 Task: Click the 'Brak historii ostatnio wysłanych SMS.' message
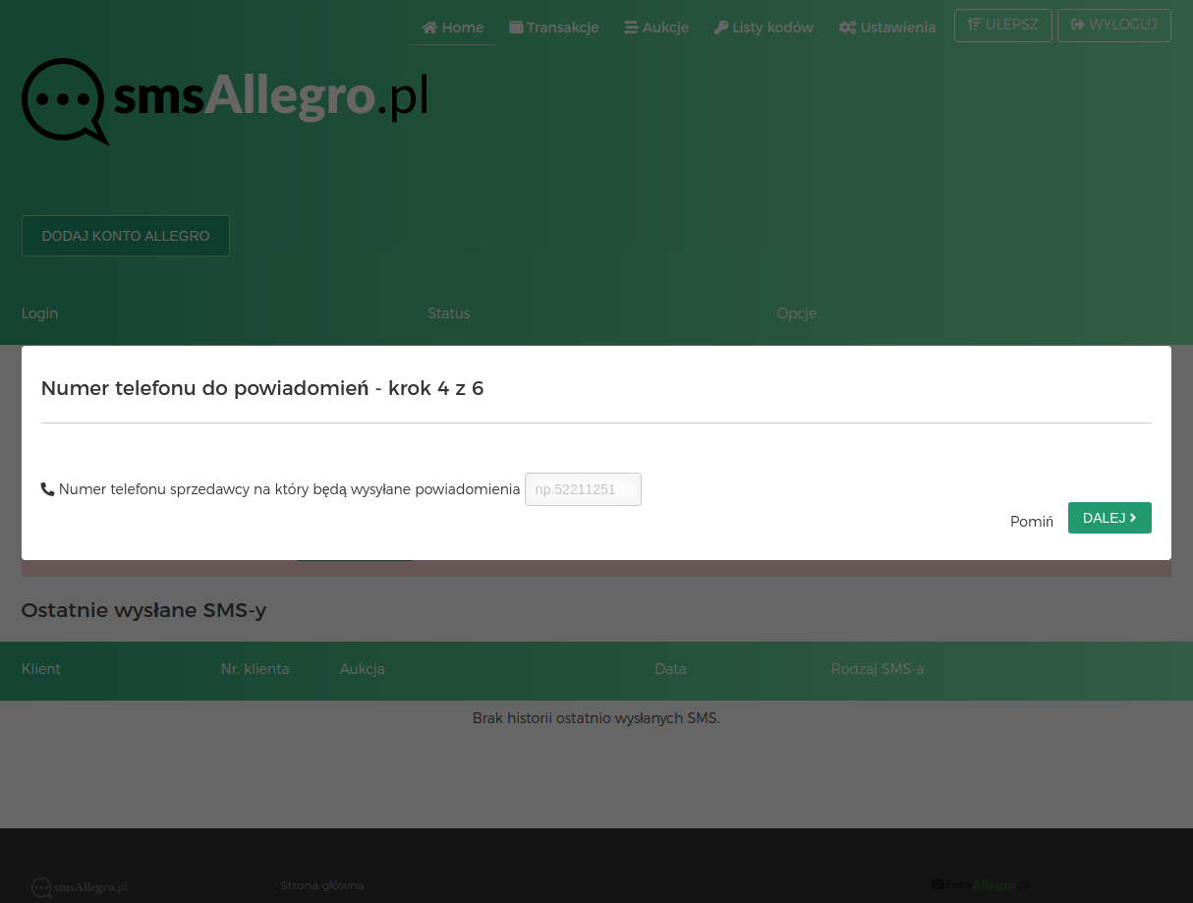click(596, 718)
